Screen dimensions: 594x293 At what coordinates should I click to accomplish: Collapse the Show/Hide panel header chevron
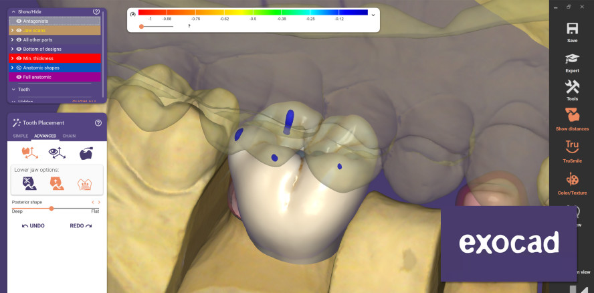pos(13,12)
